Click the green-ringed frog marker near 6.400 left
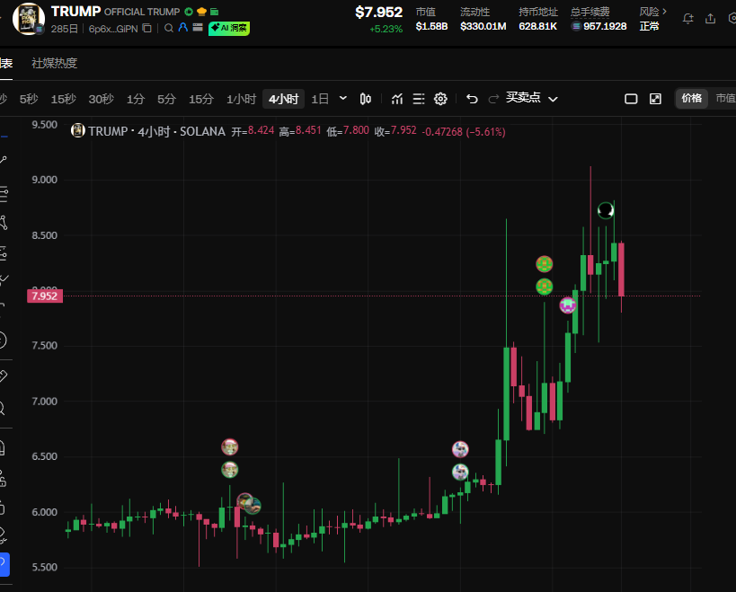 click(x=229, y=470)
